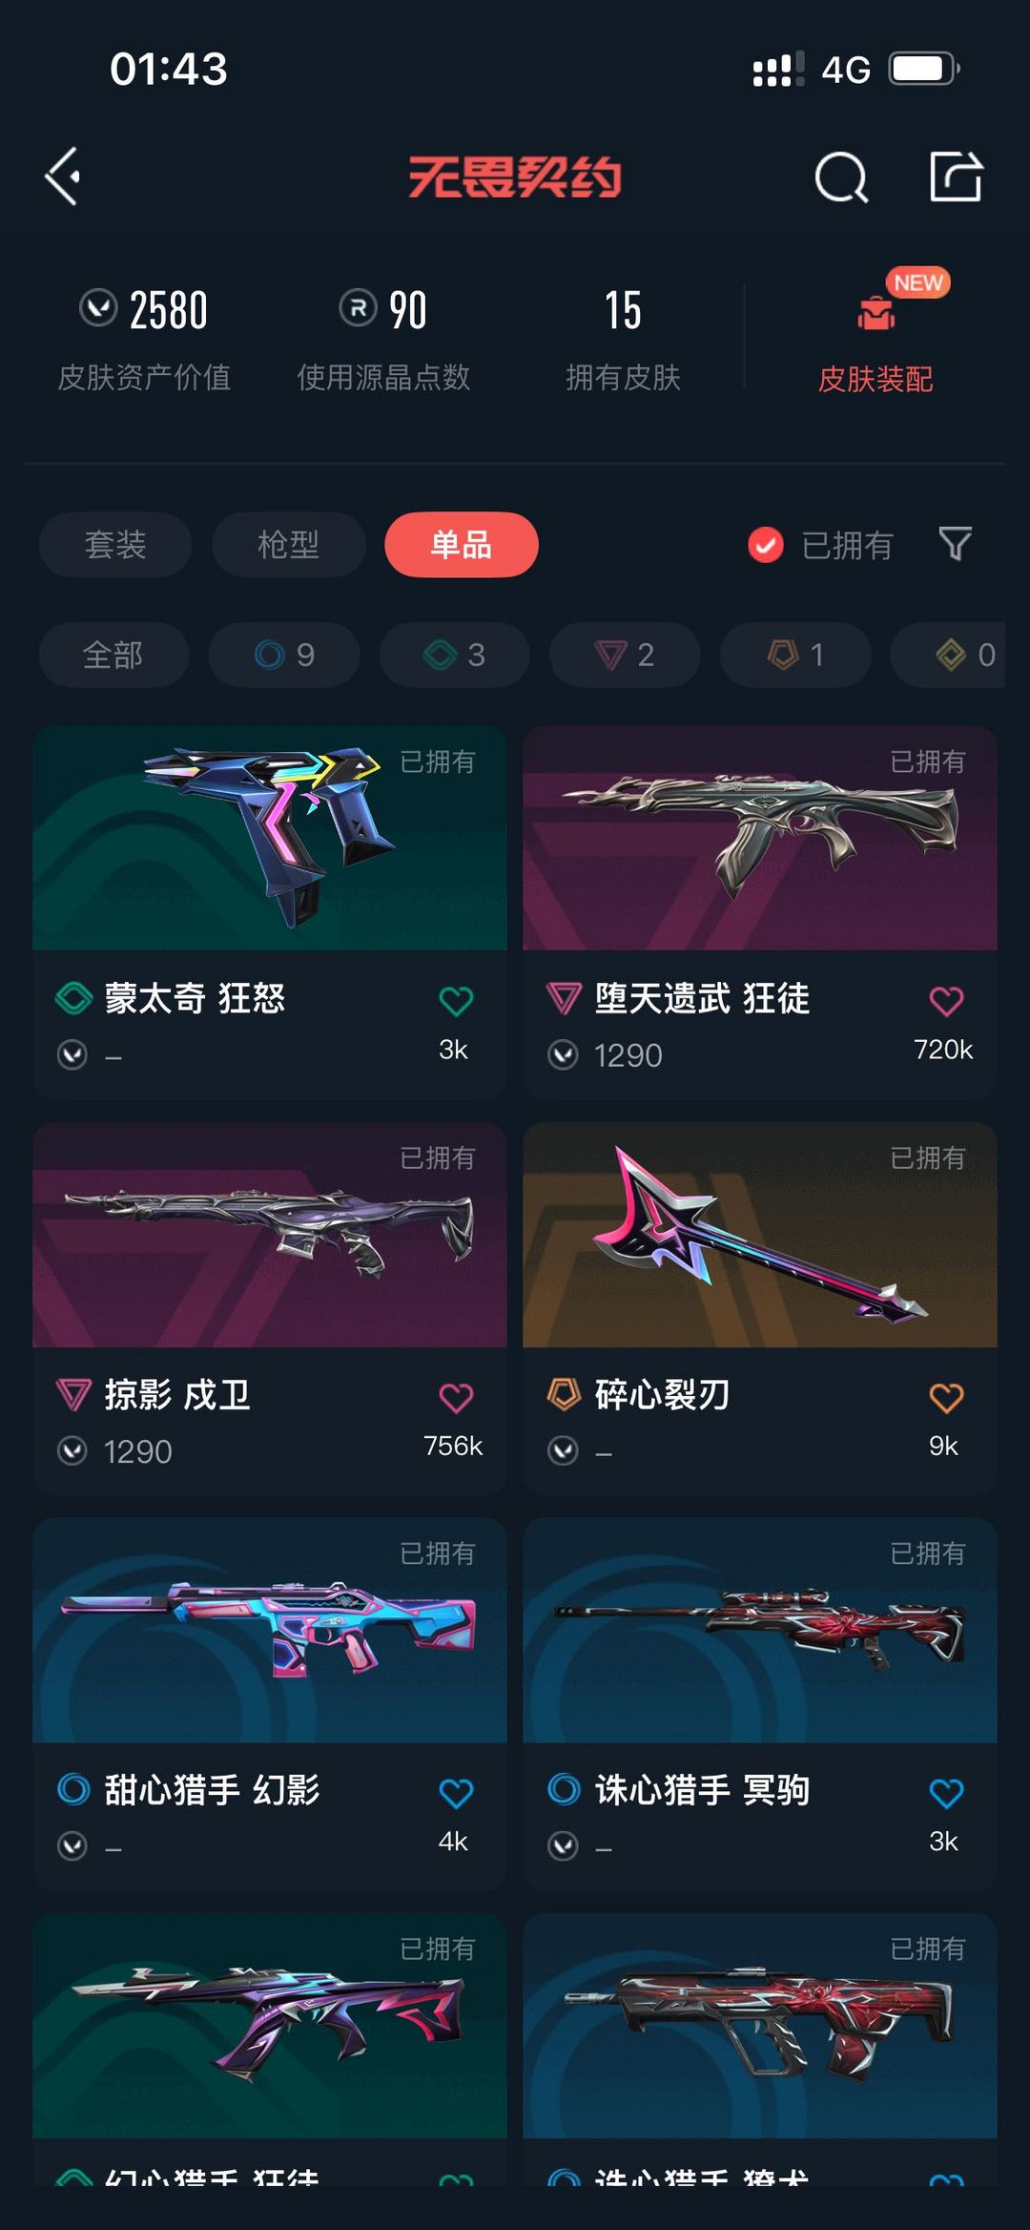
Task: Toggle heart on 诛心猎手 冥驹
Action: [946, 1793]
